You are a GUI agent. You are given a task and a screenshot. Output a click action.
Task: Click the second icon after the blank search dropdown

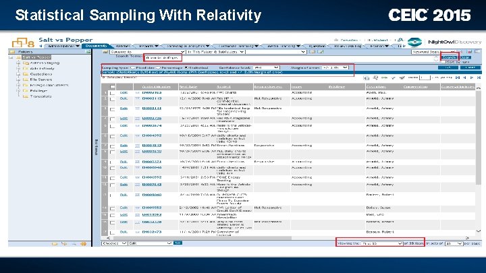[320, 52]
